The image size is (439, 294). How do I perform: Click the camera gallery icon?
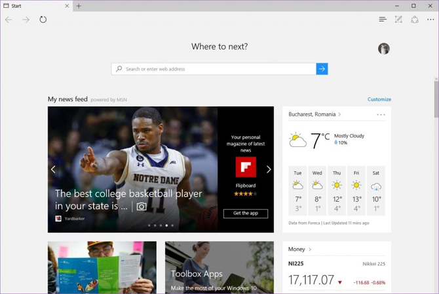coord(142,206)
